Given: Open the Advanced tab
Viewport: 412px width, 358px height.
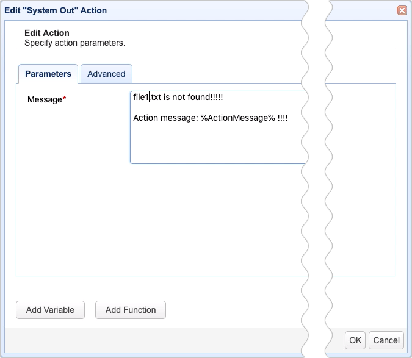Looking at the screenshot, I should (106, 74).
